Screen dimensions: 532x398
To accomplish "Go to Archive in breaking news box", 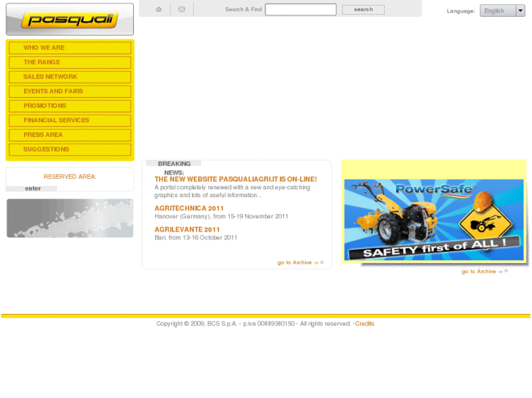I will (300, 262).
